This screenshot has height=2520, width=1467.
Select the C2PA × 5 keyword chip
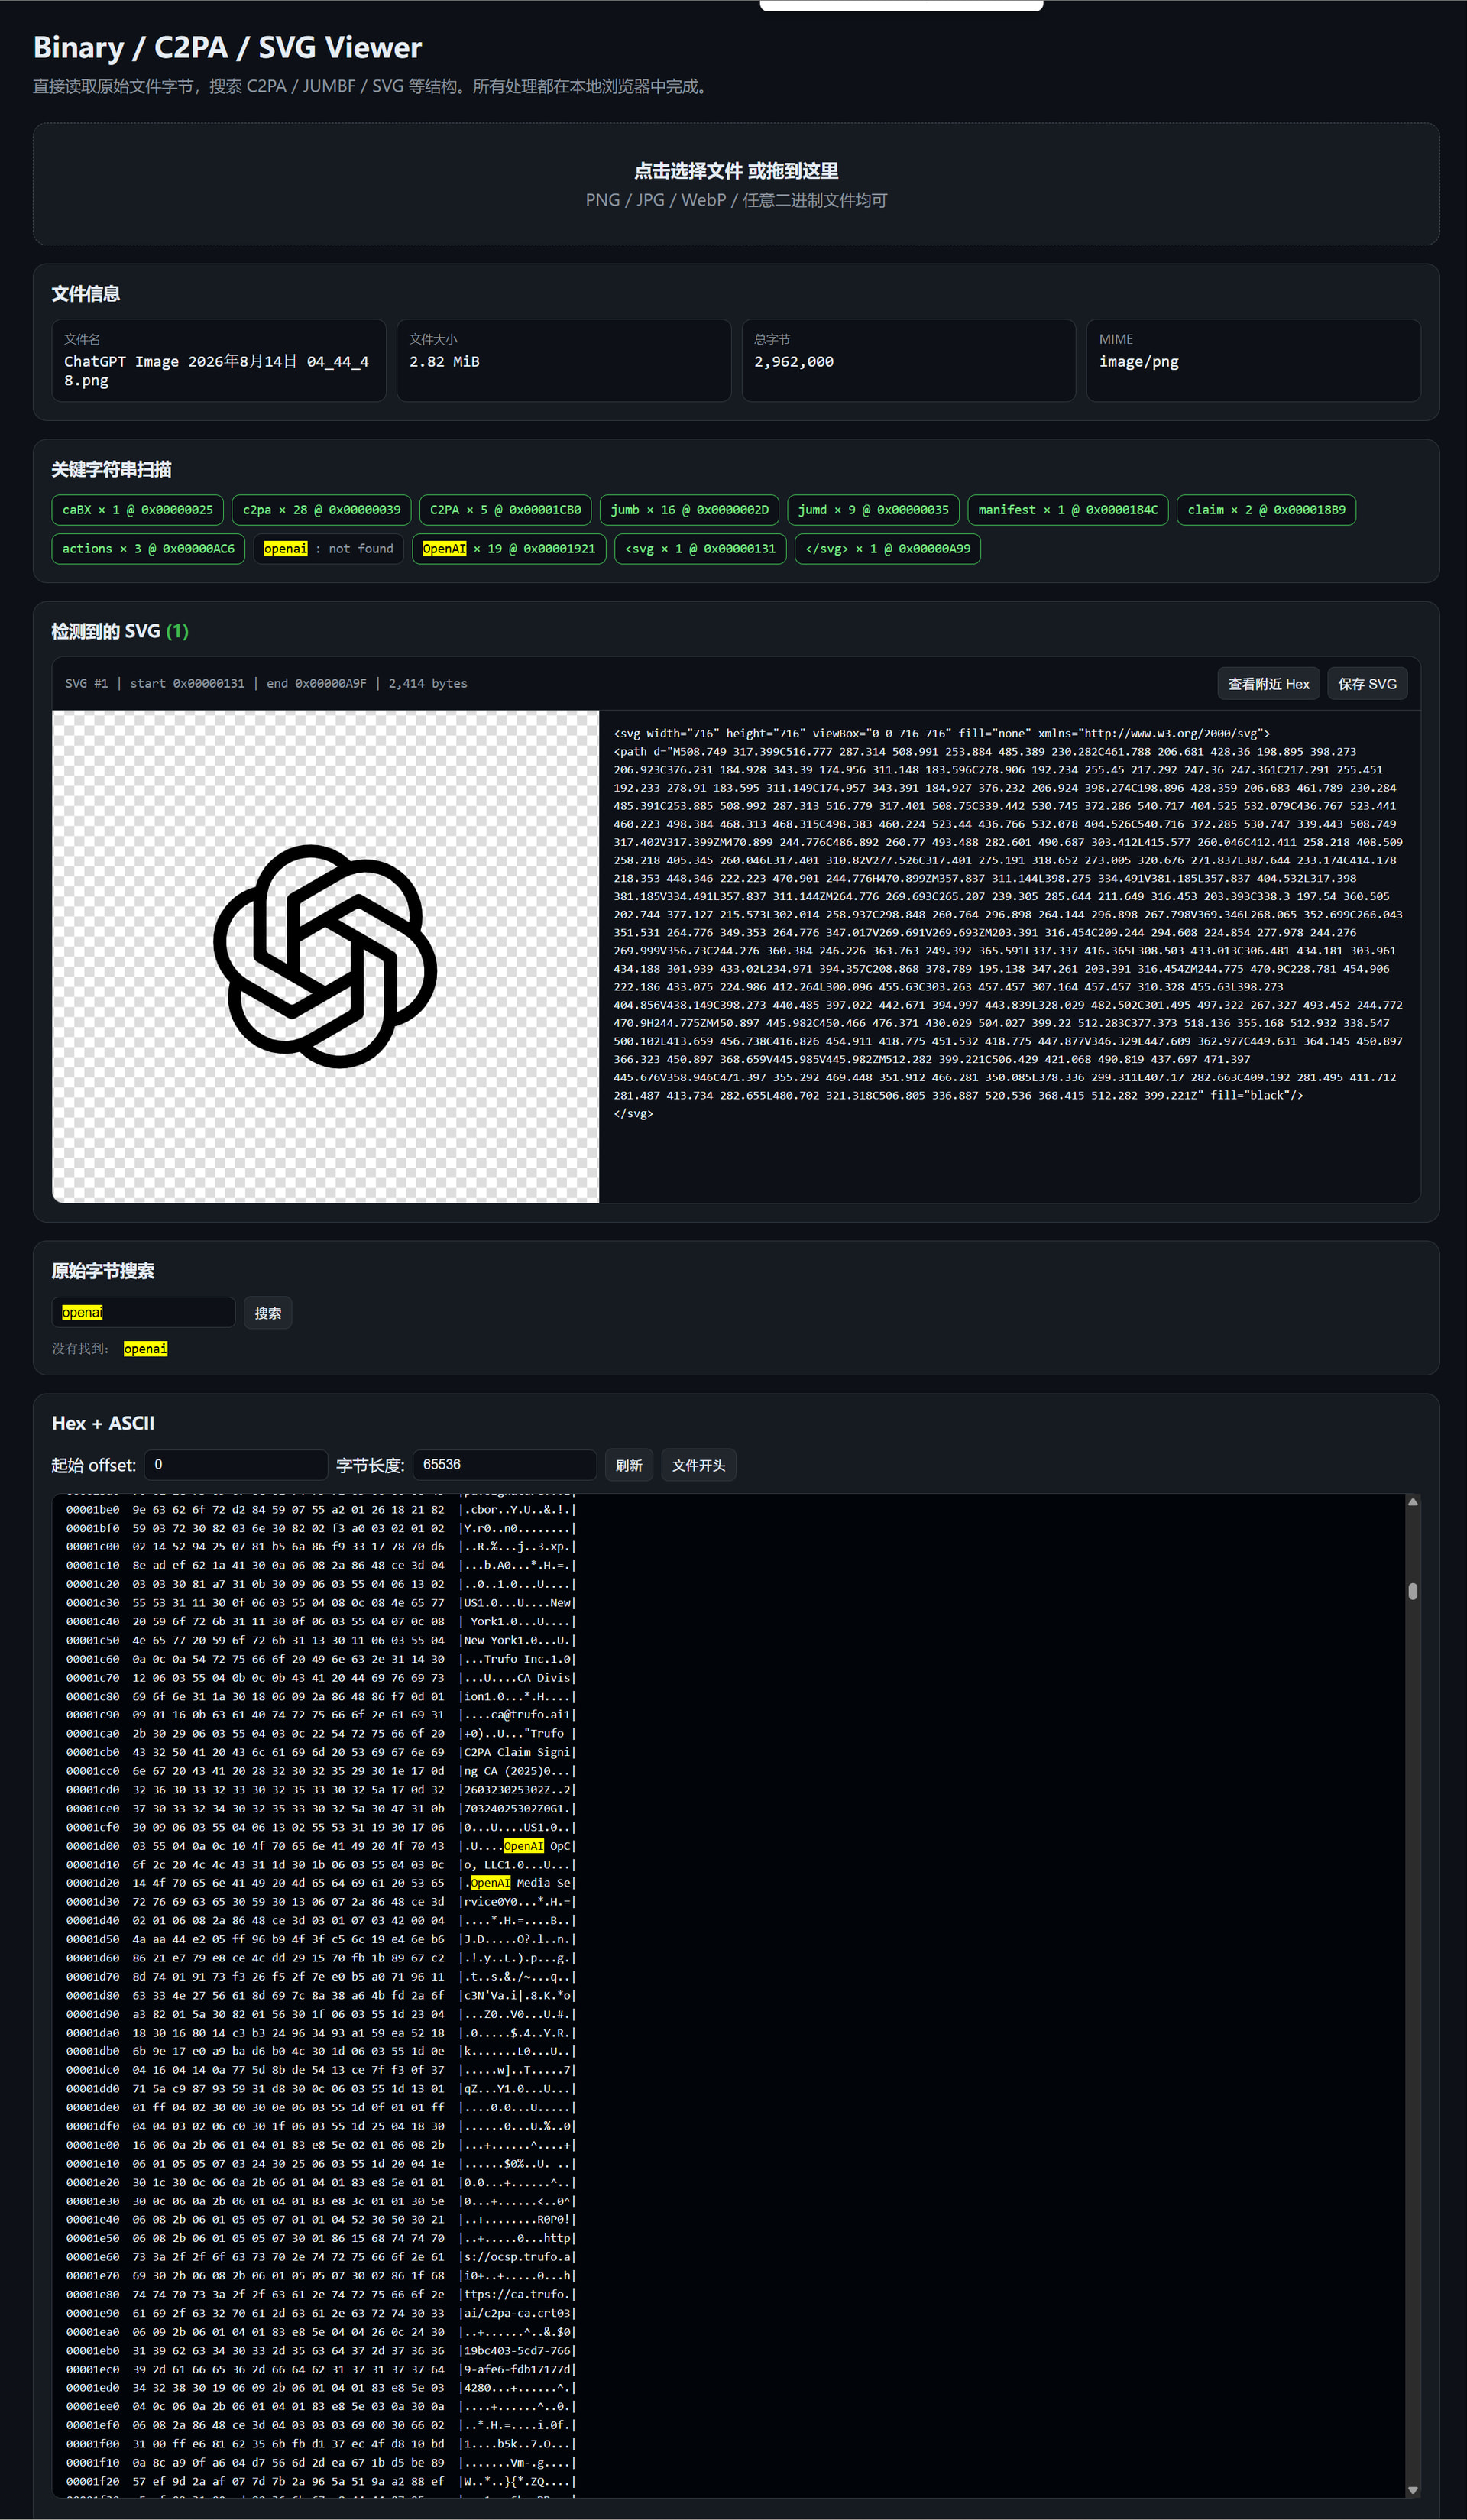[506, 510]
